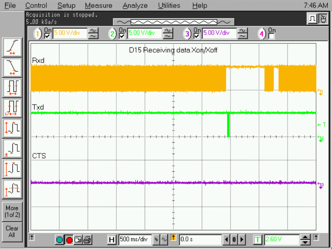This screenshot has width=332, height=249.
Task: Open the Setup menu
Action: pos(66,6)
